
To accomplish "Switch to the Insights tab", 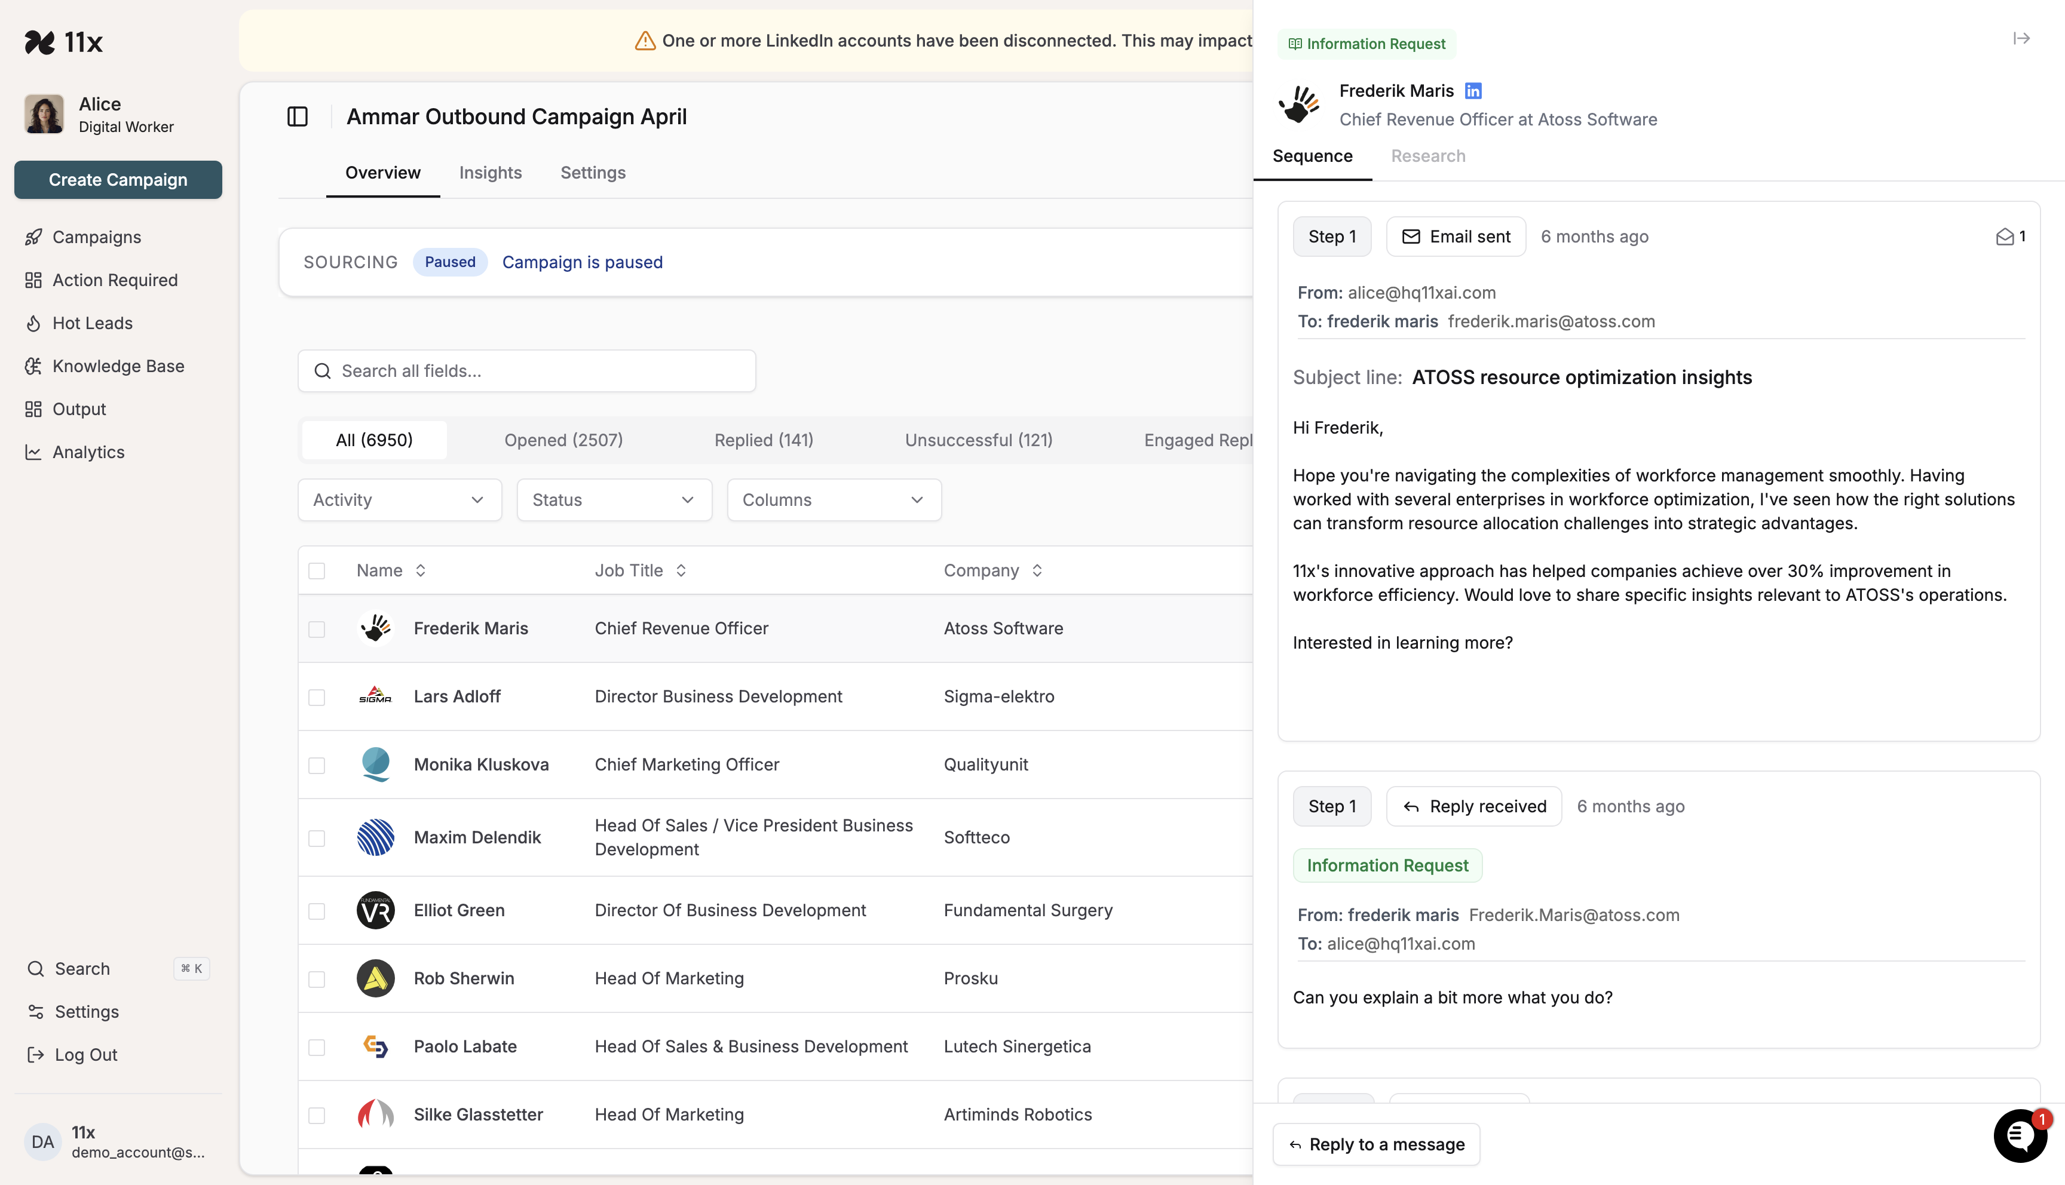I will click(490, 173).
